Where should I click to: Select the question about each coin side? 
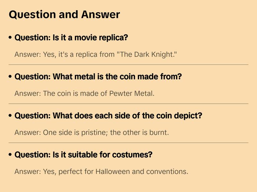(108, 116)
